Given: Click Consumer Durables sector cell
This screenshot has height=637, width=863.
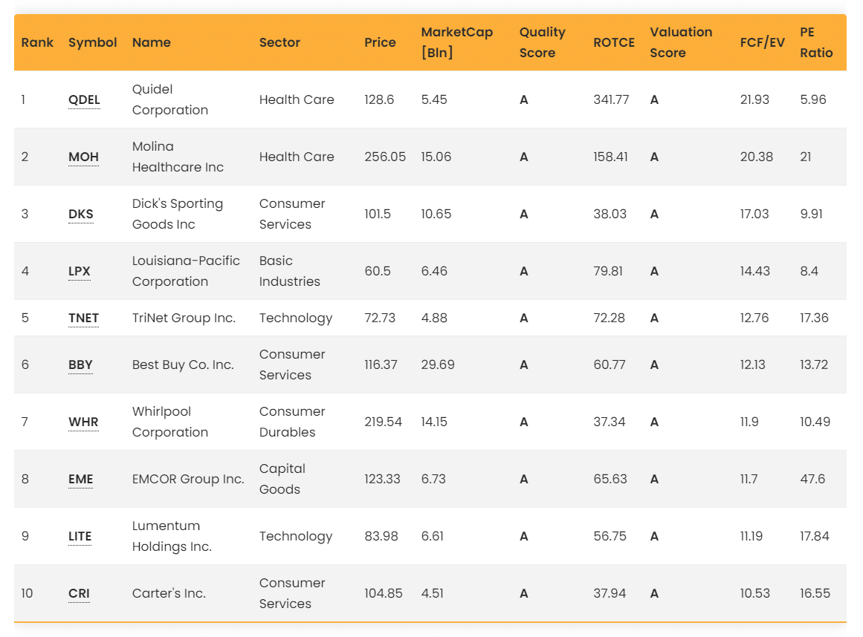Looking at the screenshot, I should point(292,422).
